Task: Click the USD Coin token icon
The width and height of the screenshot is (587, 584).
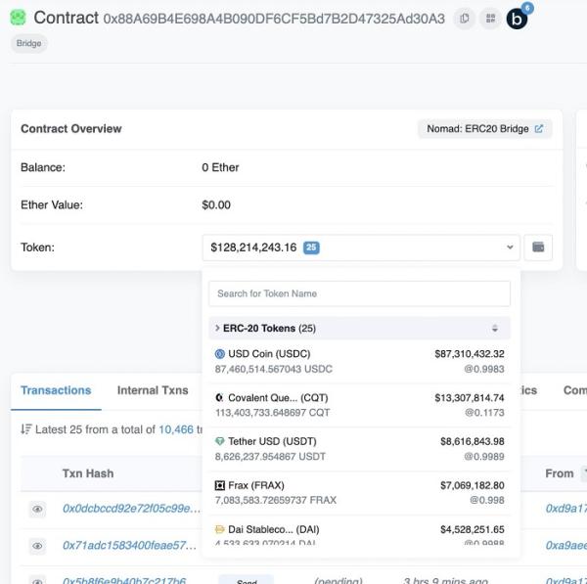Action: point(220,354)
